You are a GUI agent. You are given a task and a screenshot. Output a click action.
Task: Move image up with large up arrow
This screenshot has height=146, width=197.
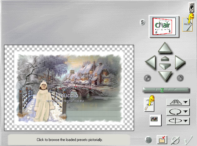(x=165, y=48)
